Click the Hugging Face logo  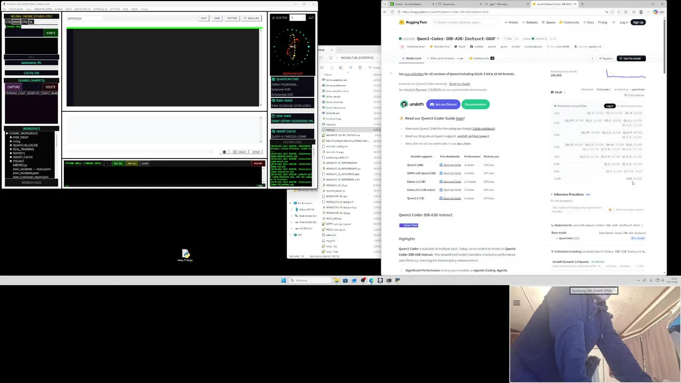coord(413,22)
